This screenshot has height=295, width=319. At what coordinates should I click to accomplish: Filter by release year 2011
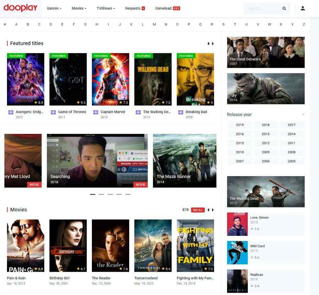(291, 143)
